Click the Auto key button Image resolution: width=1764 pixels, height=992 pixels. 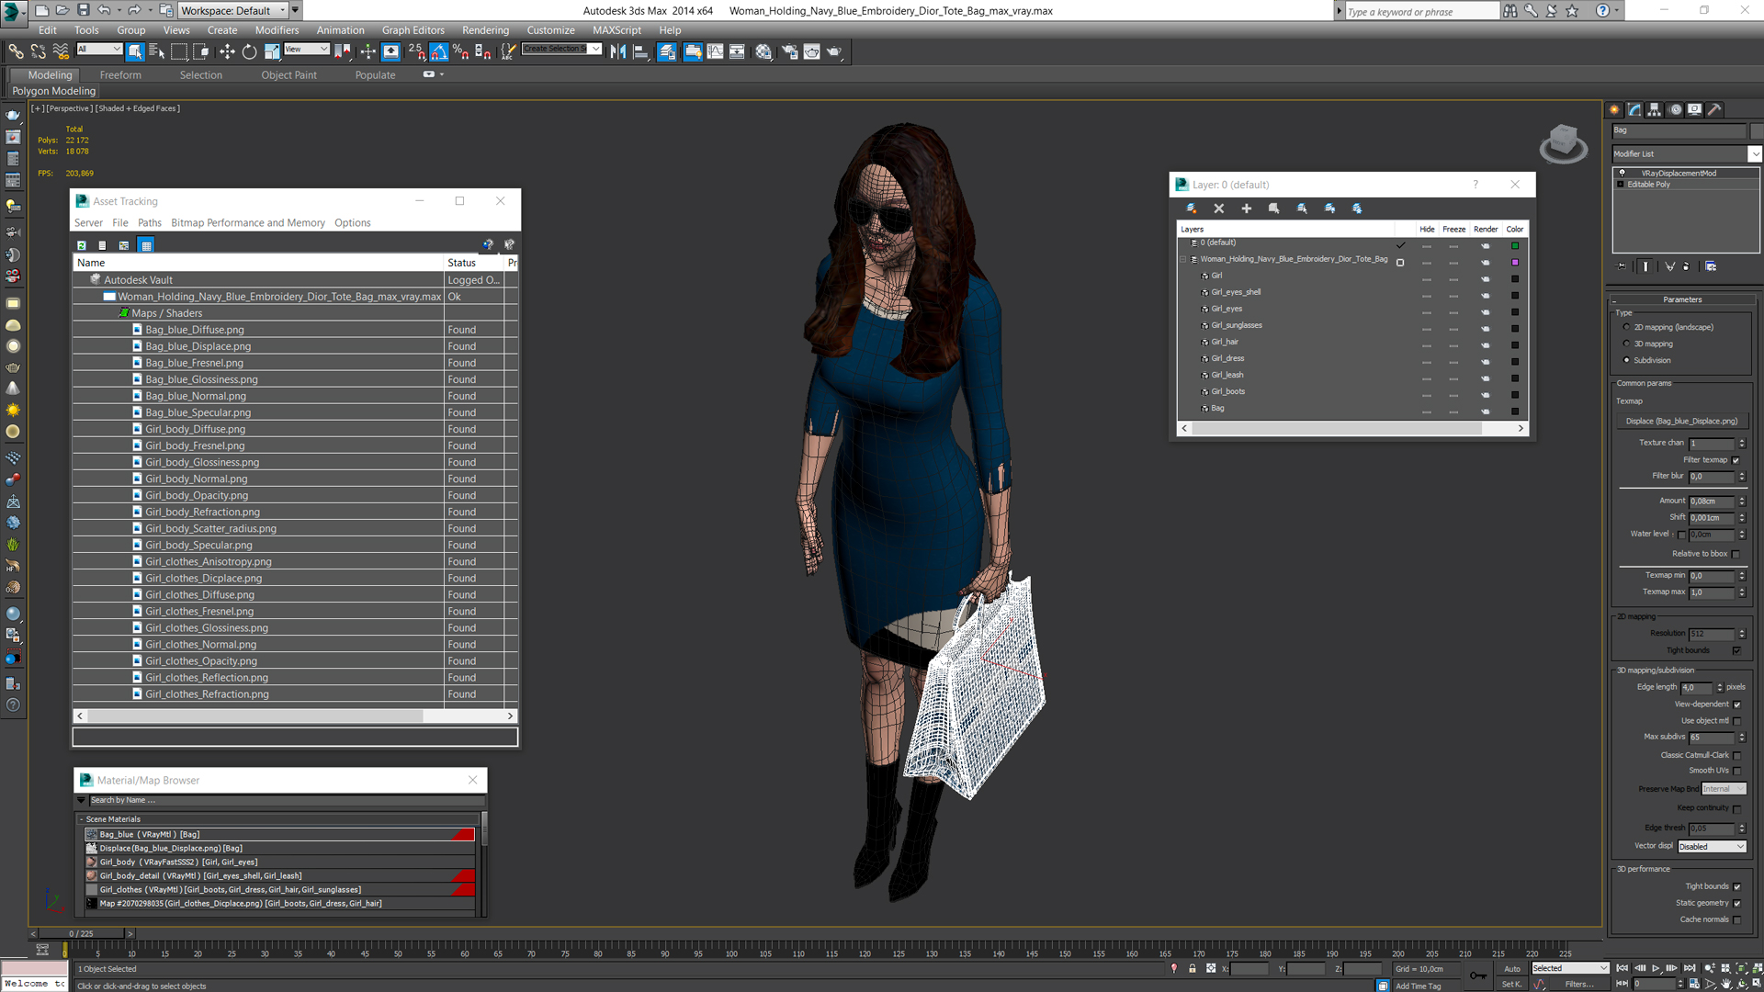1511,969
